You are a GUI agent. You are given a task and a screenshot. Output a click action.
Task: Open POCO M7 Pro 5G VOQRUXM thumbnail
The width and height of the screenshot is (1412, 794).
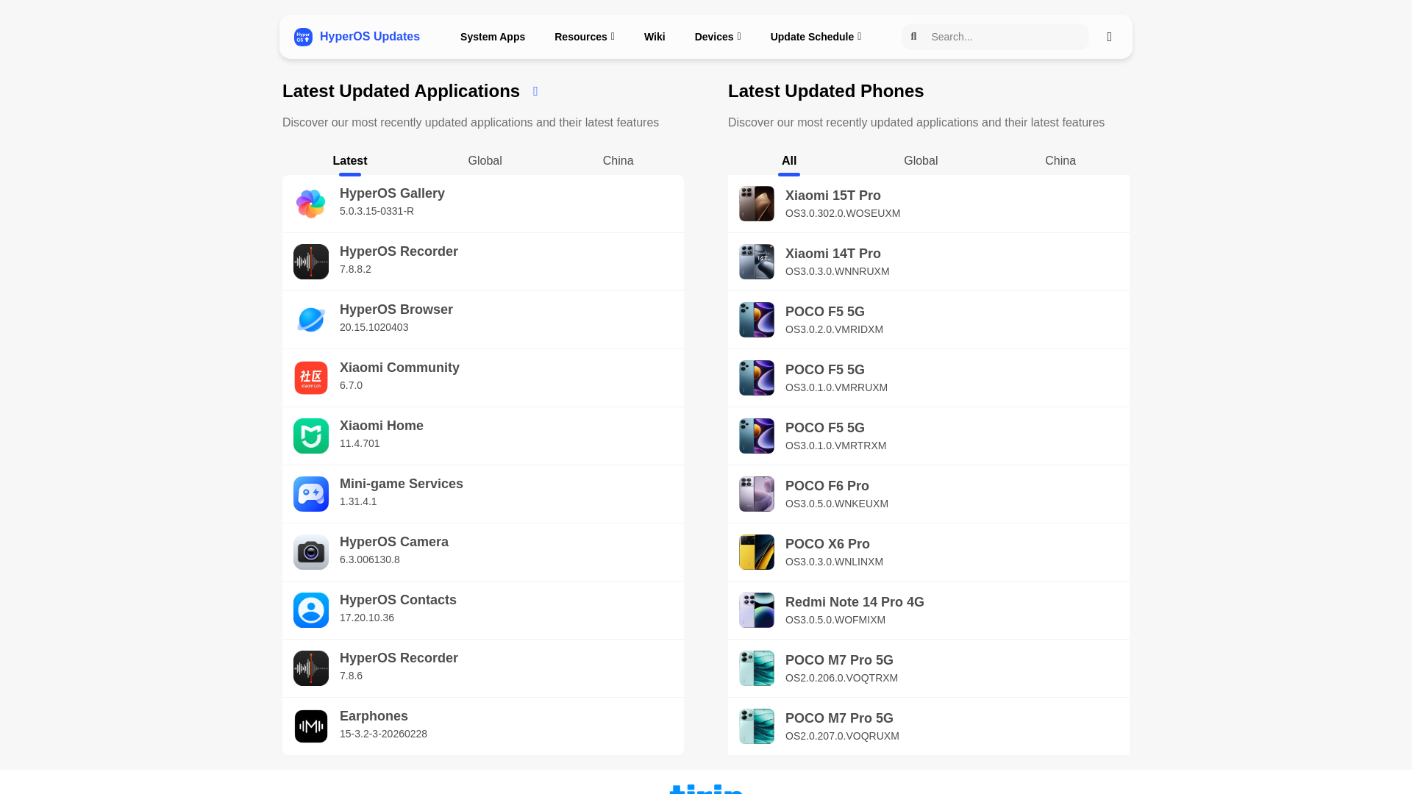point(757,726)
